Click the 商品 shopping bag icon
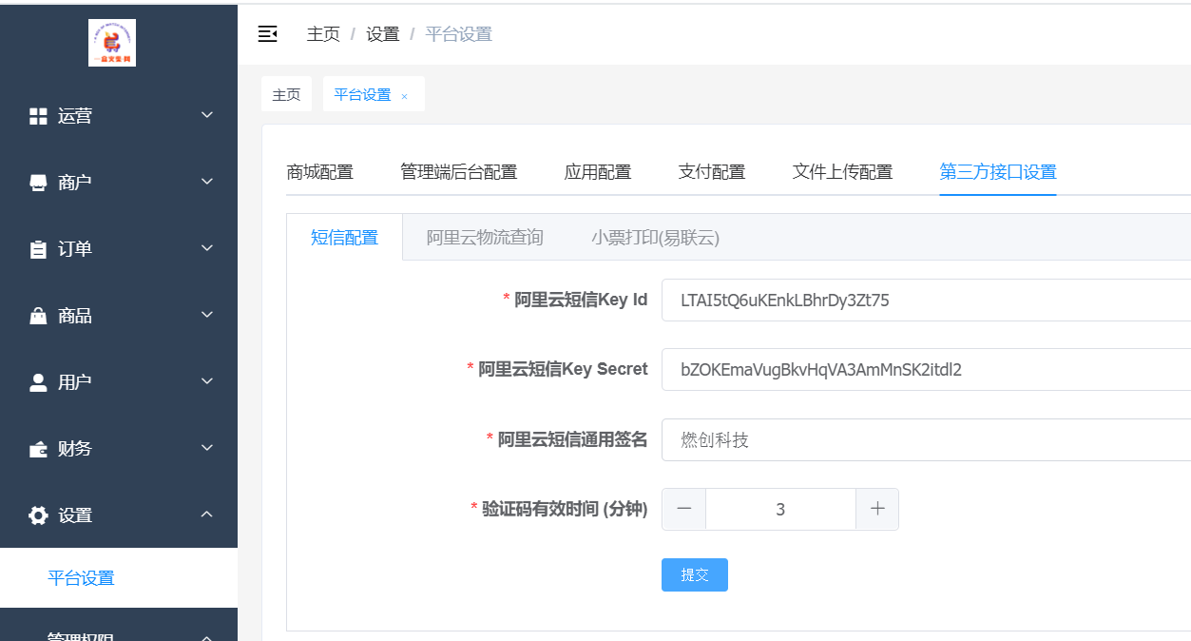1191x641 pixels. tap(38, 316)
